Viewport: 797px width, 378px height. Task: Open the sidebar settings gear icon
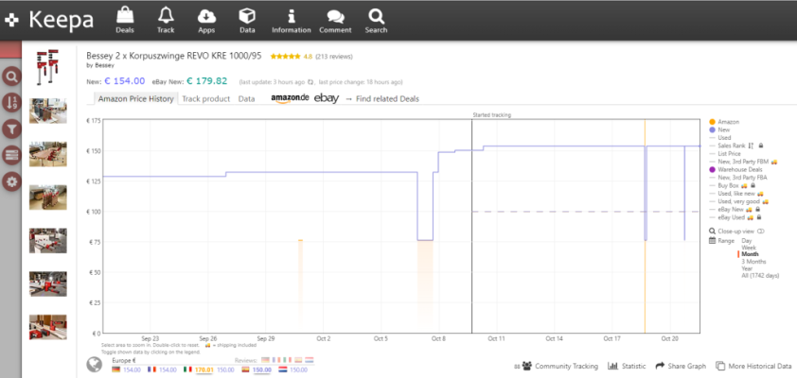click(11, 181)
